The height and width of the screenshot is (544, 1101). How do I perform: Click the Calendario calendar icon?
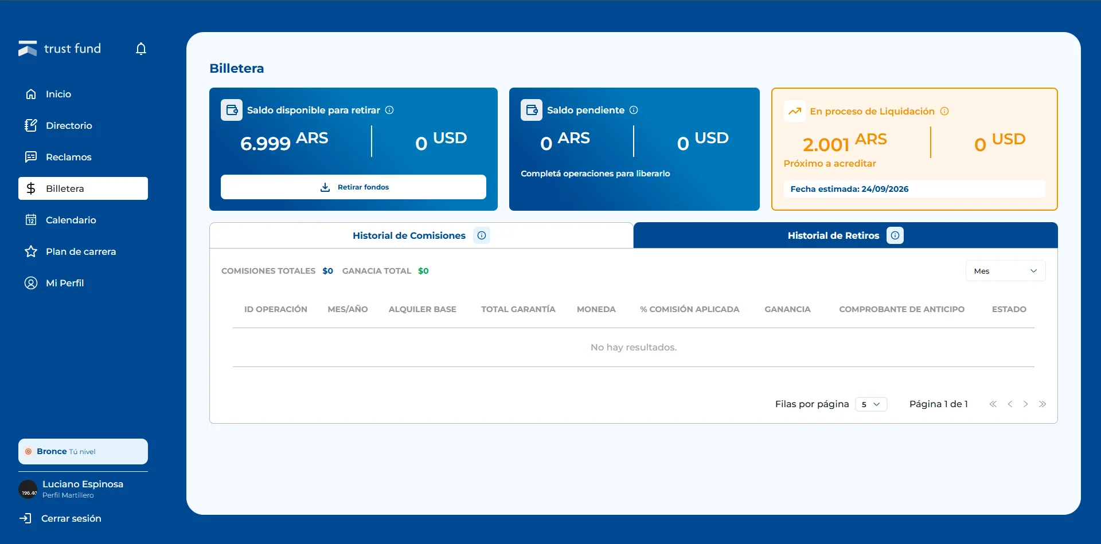point(31,220)
